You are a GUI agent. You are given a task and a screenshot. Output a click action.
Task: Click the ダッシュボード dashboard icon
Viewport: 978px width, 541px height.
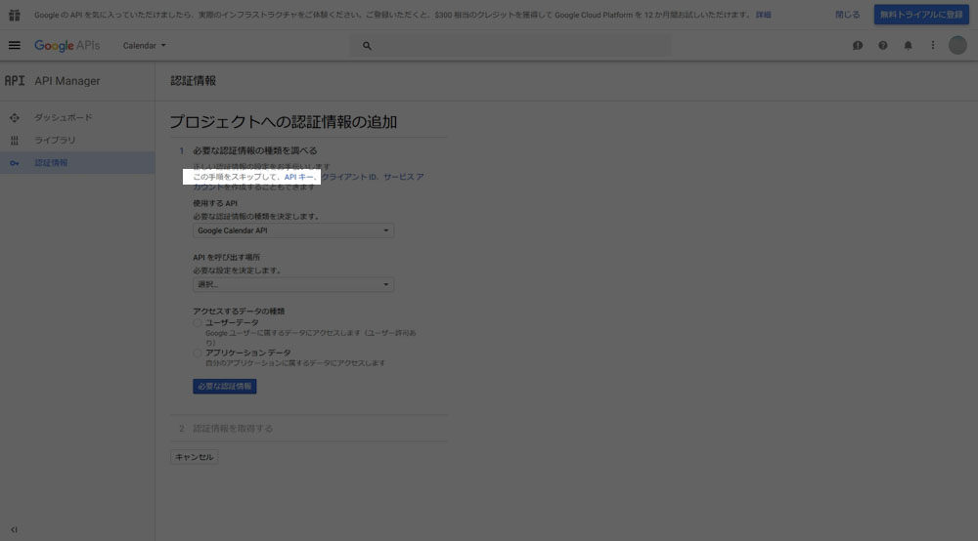click(x=15, y=117)
